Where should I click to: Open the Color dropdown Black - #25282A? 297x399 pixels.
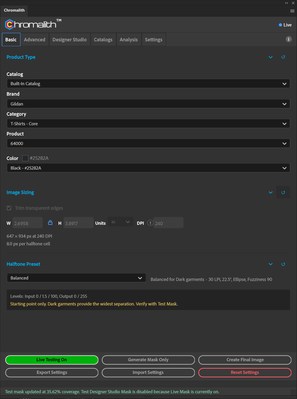pyautogui.click(x=148, y=168)
